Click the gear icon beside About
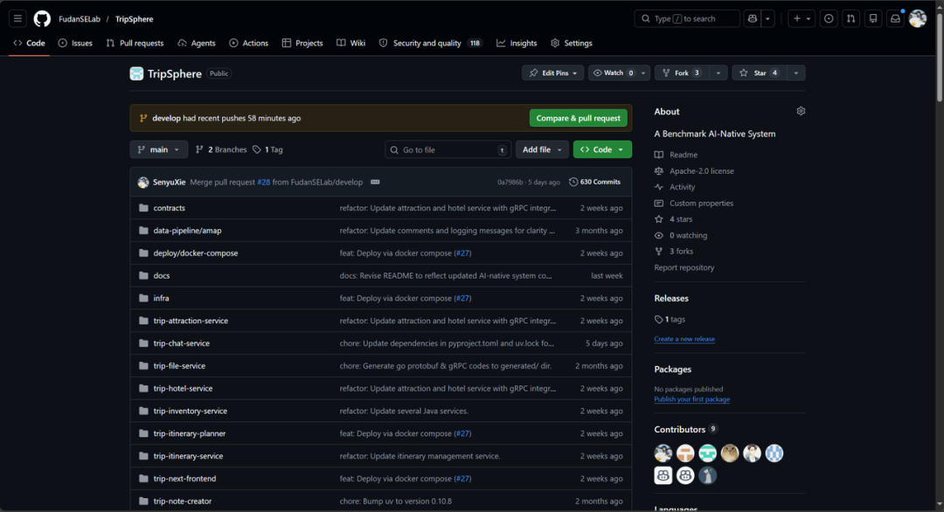 point(801,111)
